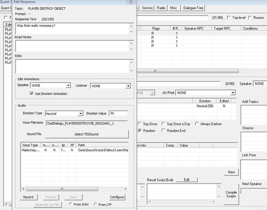Sort by the Voice Type column header

[x=31, y=145]
